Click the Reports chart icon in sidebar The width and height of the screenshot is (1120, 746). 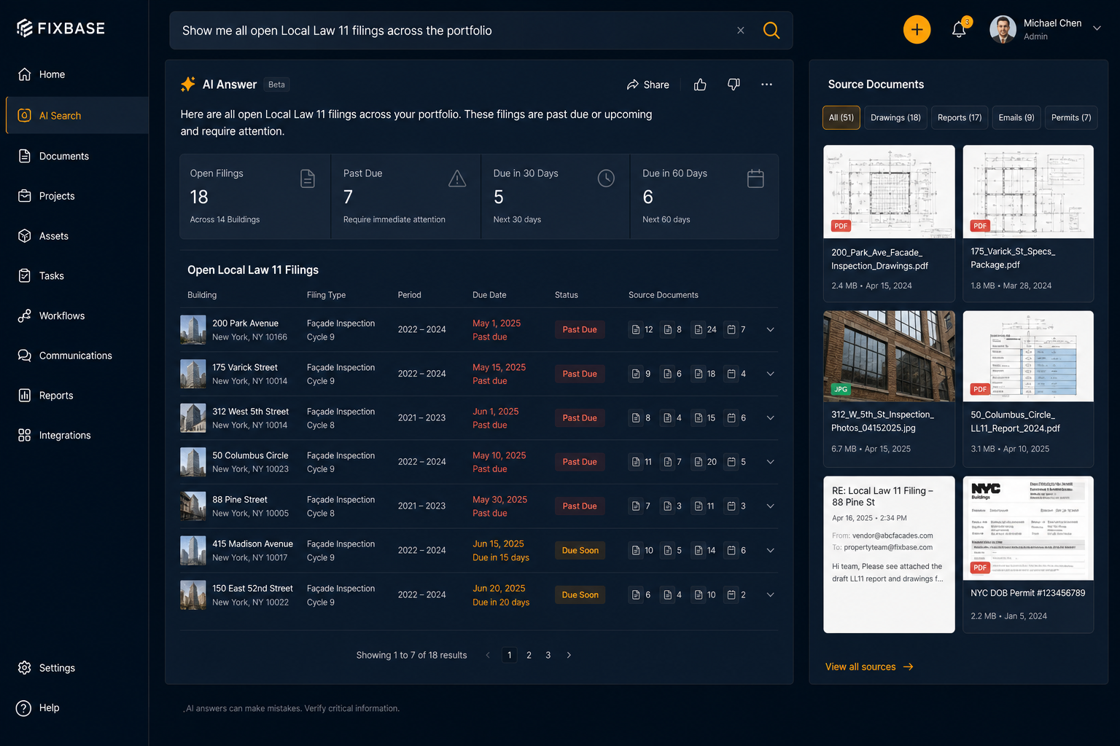(25, 396)
